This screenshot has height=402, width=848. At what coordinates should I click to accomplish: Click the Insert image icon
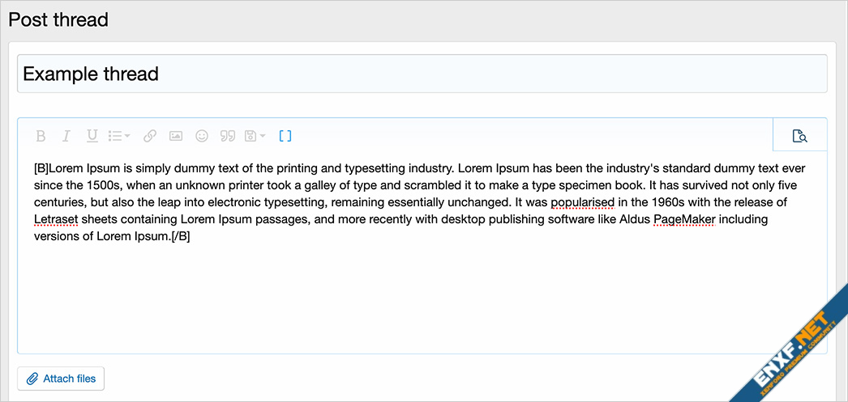176,136
